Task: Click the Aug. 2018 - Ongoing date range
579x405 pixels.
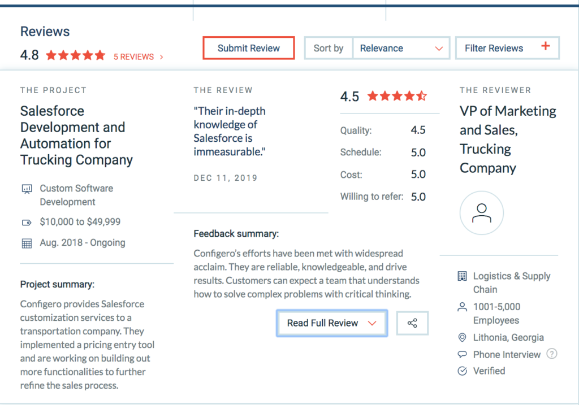Action: pyautogui.click(x=83, y=243)
